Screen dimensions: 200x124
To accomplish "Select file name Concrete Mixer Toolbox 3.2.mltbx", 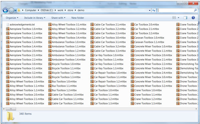I will tap(153, 86).
